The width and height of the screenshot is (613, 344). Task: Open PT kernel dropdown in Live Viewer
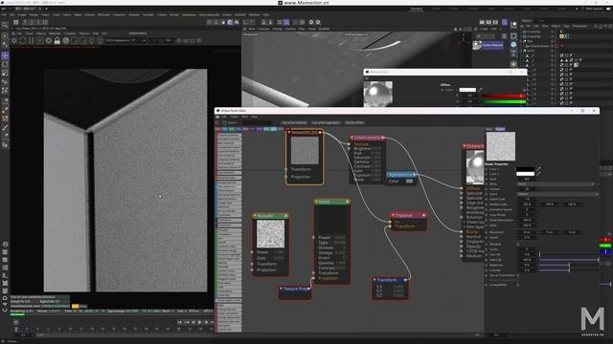(139, 40)
